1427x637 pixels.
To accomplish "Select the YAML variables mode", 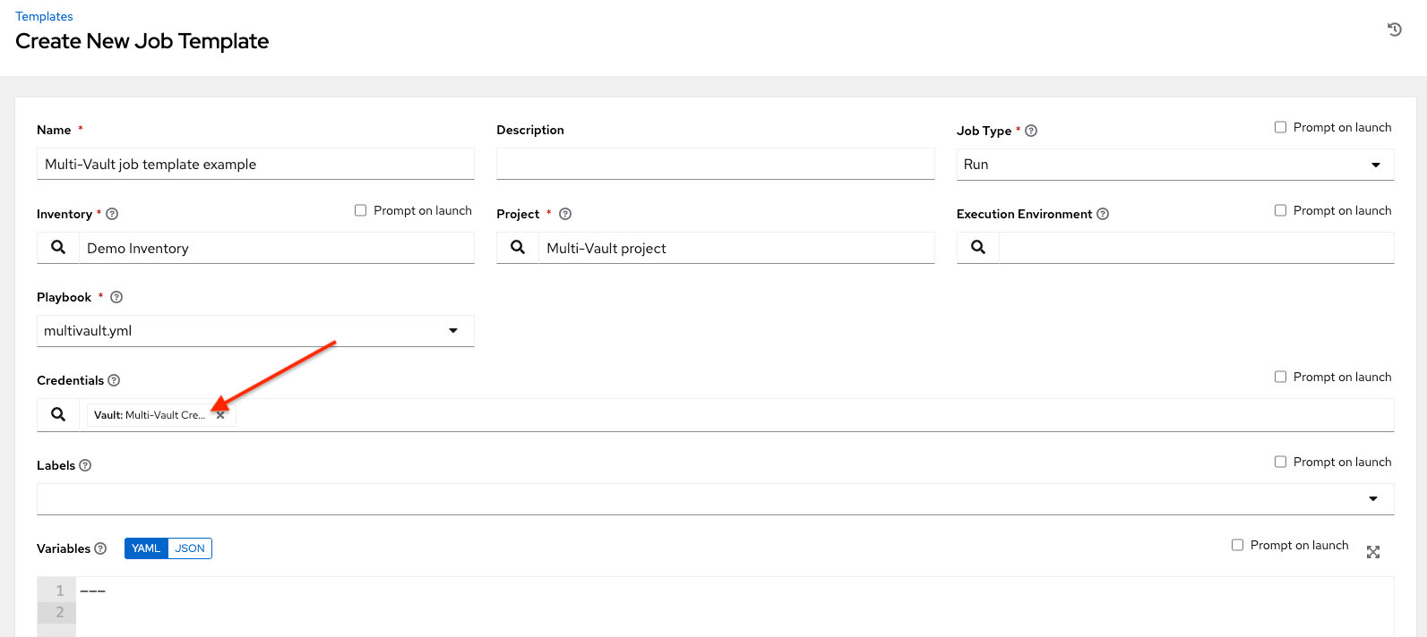I will coord(146,548).
